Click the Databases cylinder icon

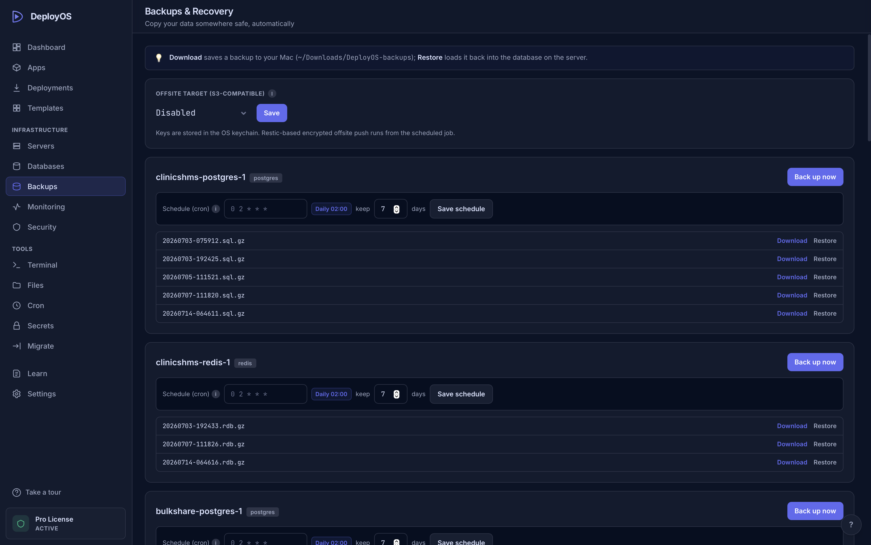pos(17,166)
